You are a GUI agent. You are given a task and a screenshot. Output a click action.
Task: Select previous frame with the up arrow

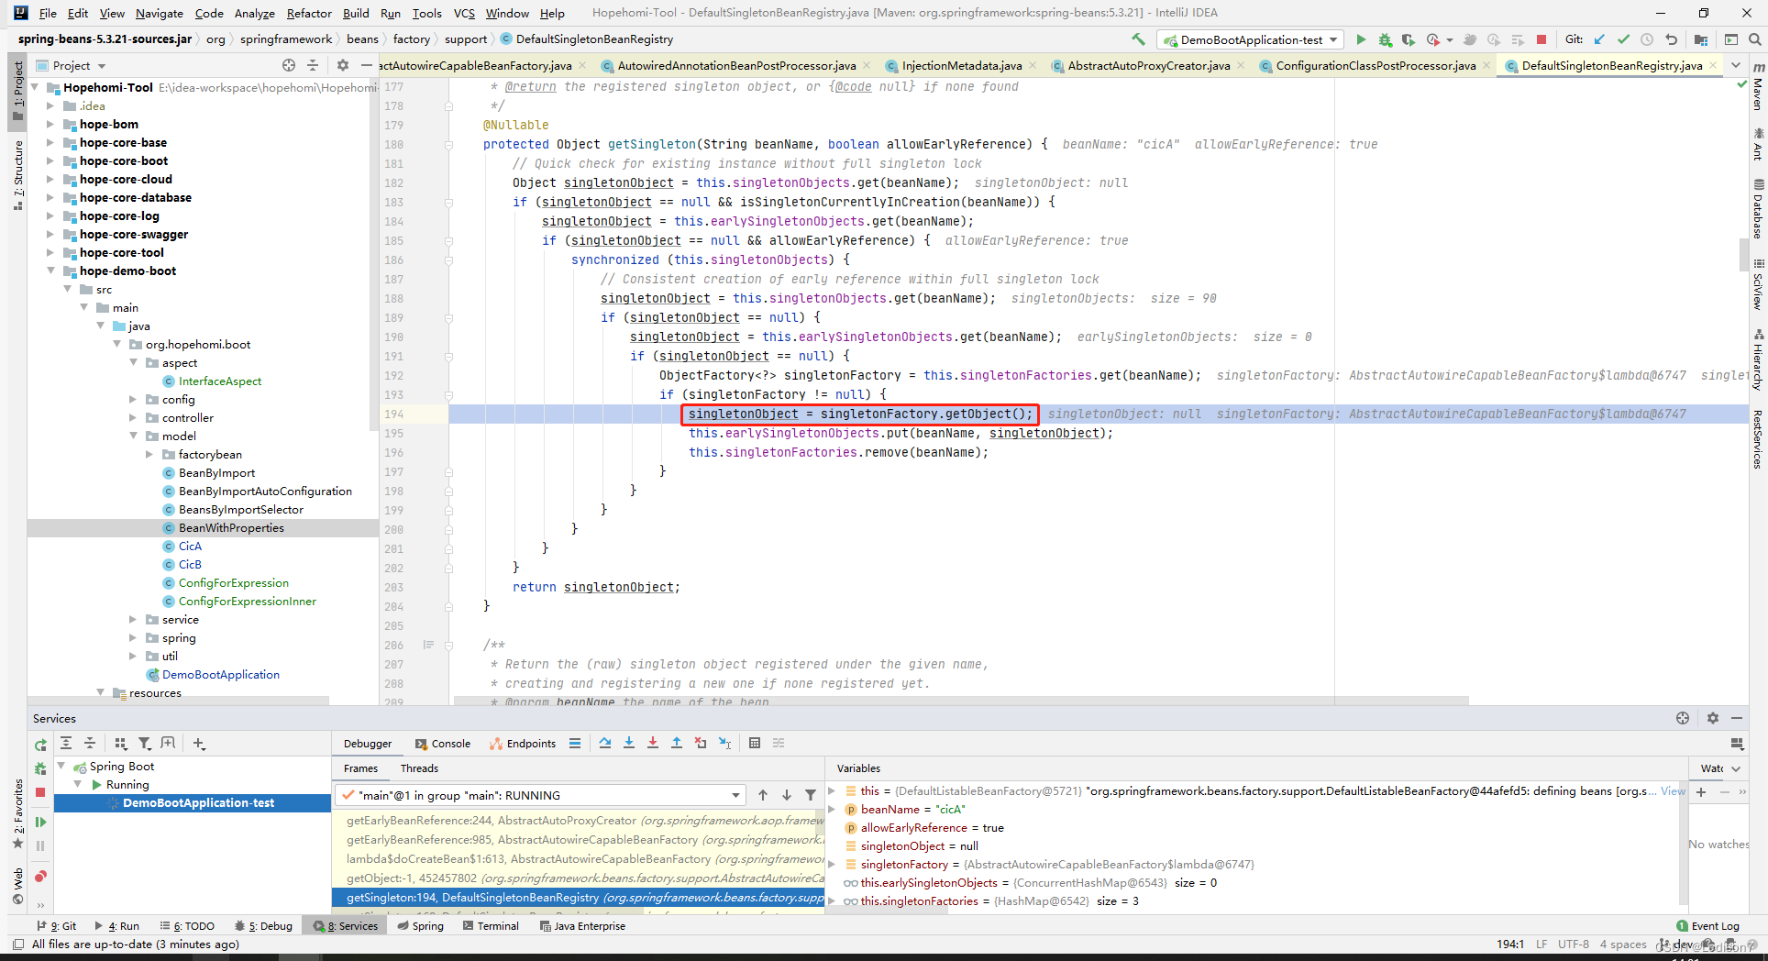pos(763,795)
